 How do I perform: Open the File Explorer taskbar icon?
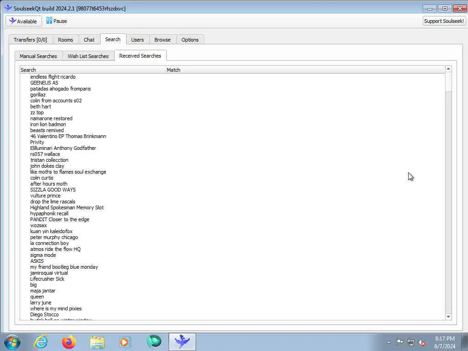coord(97,342)
